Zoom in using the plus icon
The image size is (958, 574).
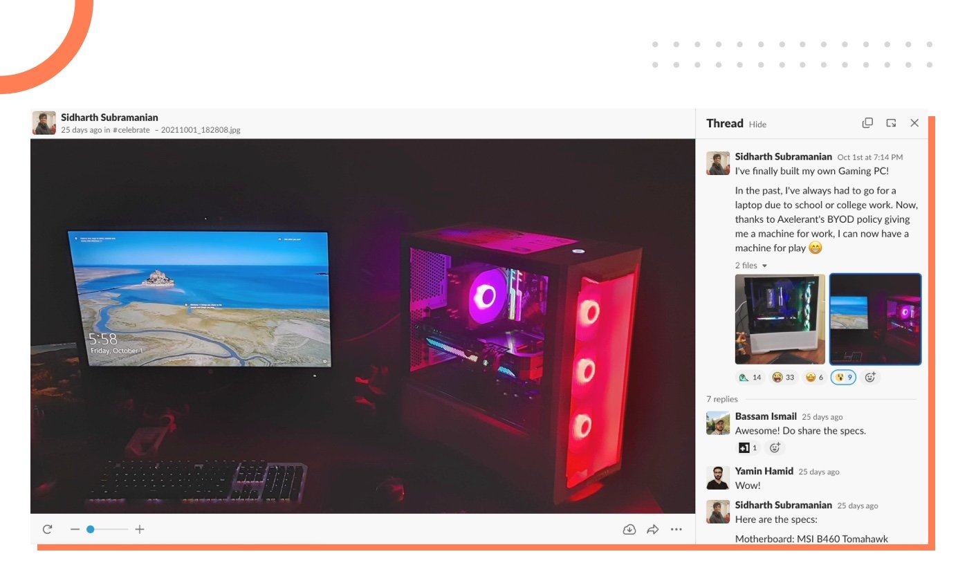click(140, 530)
